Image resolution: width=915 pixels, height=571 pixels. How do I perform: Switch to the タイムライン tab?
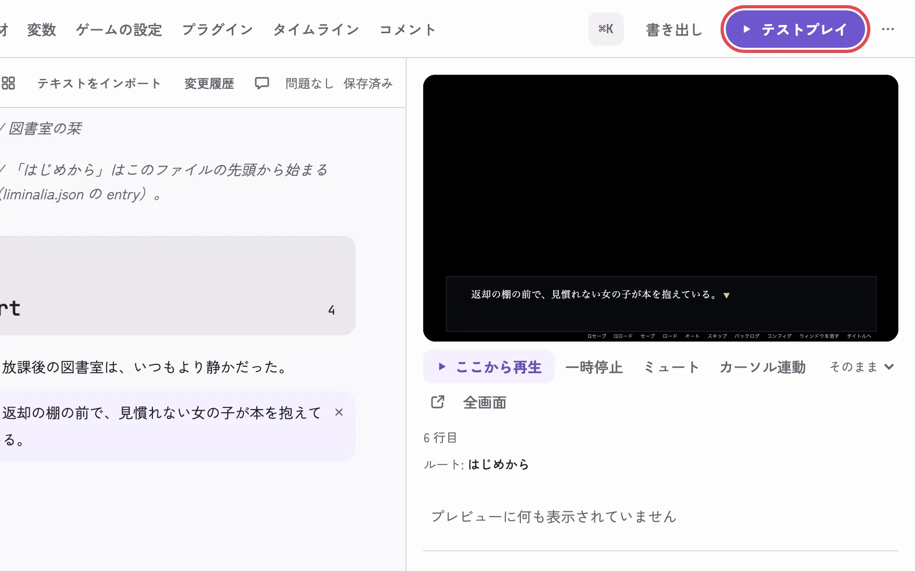(x=316, y=30)
